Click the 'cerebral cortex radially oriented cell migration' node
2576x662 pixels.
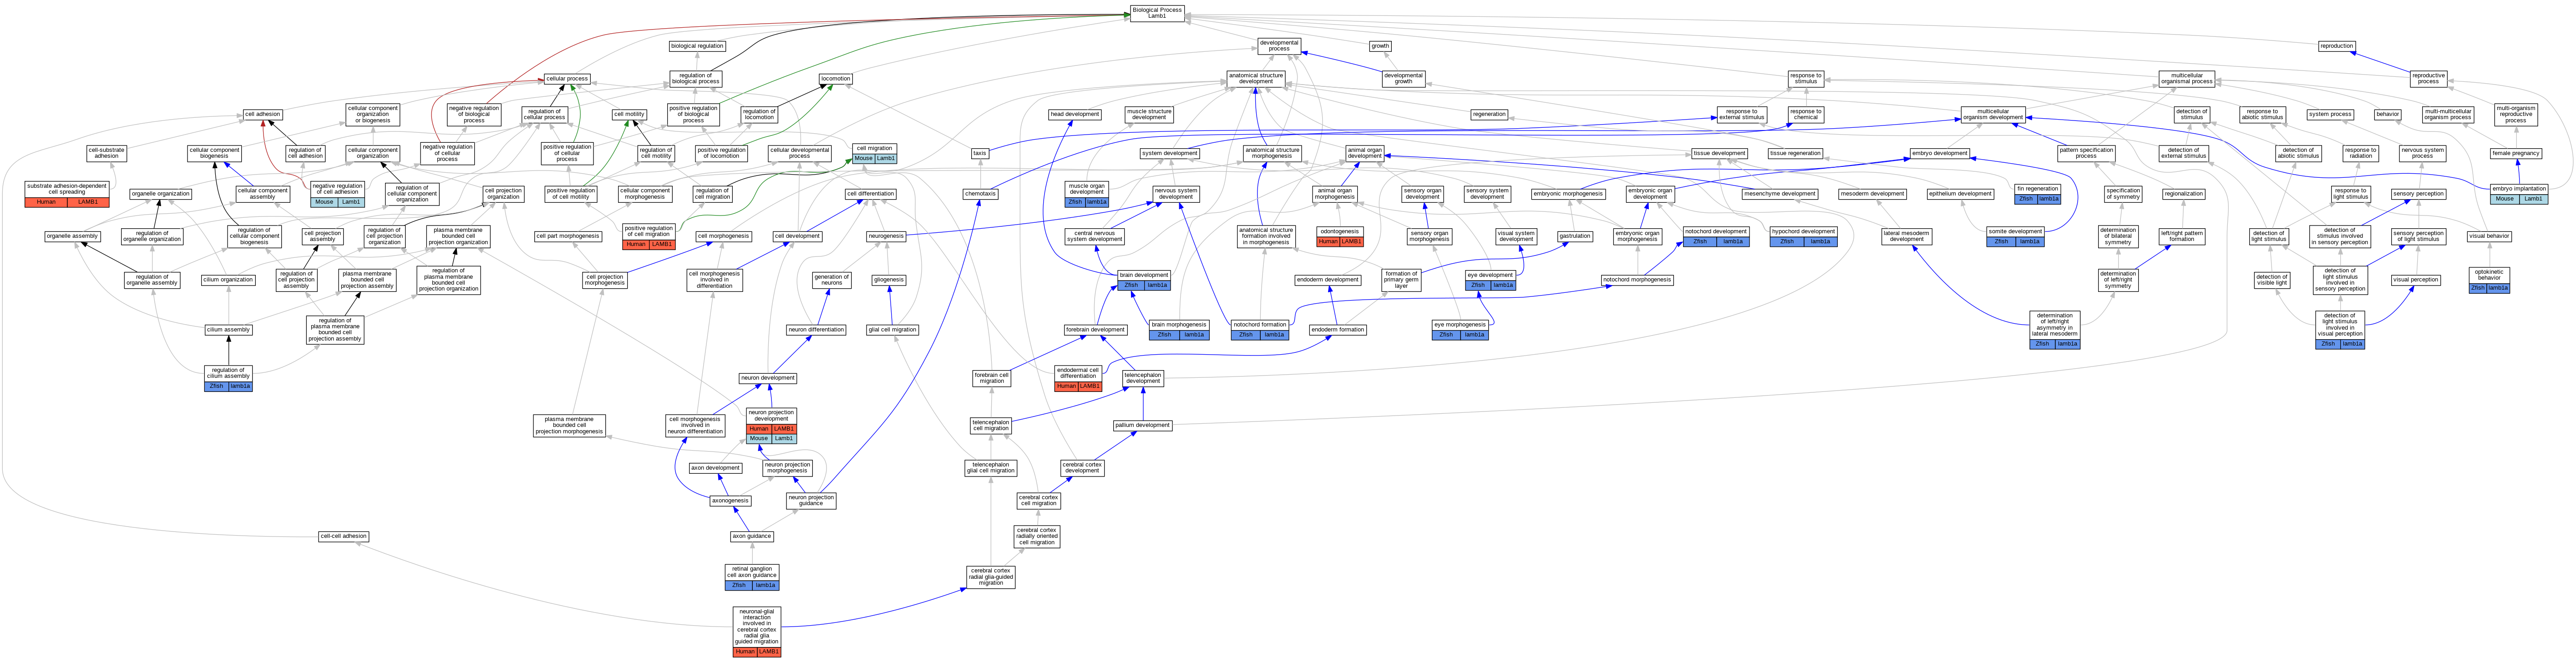(x=1036, y=537)
